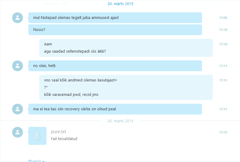
Task: Select the 17:12 timestamp next to pure.txt
Action: tap(223, 132)
